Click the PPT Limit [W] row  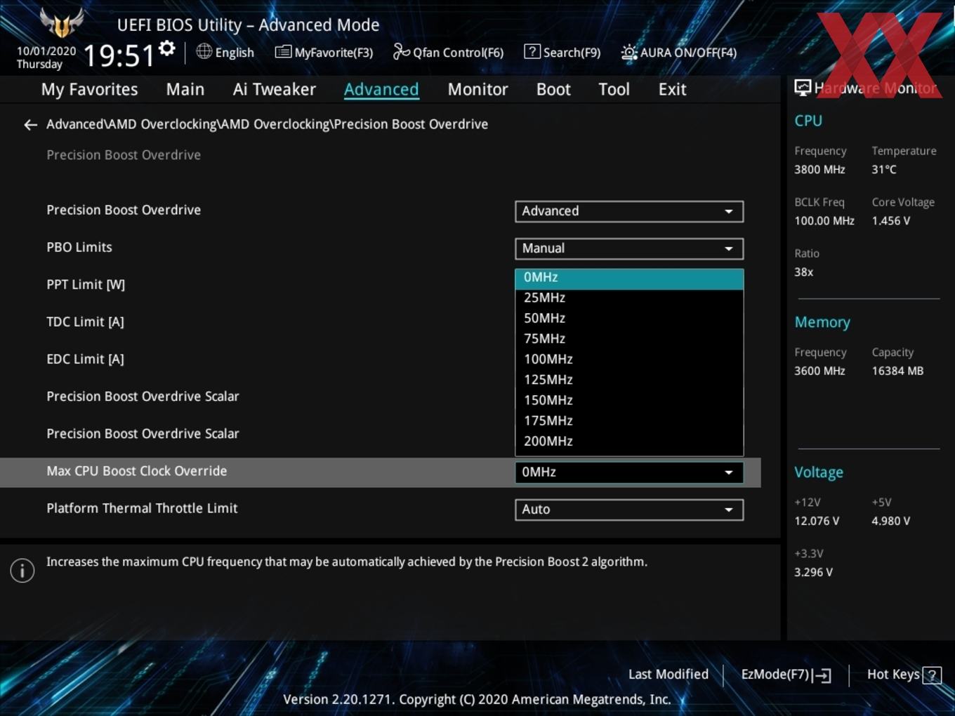tap(380, 285)
